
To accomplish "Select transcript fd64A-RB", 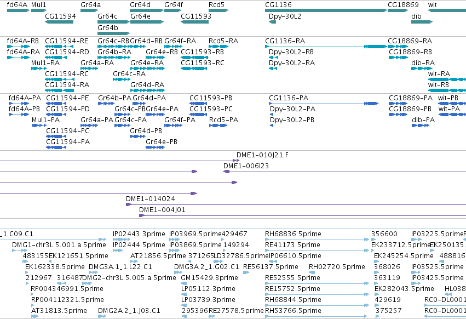I will click(23, 41).
